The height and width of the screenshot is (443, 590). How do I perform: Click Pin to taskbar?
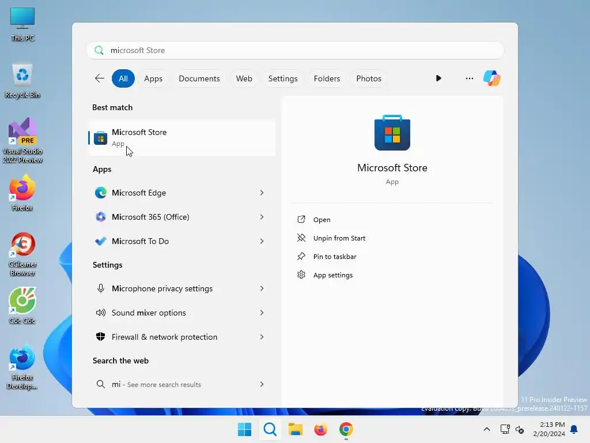coord(335,257)
